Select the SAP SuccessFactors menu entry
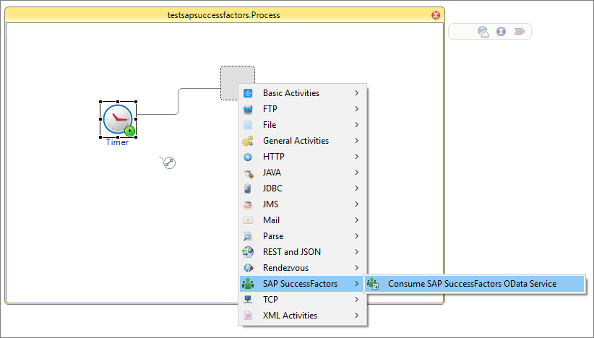Screen dimensions: 594x338 click(303, 284)
